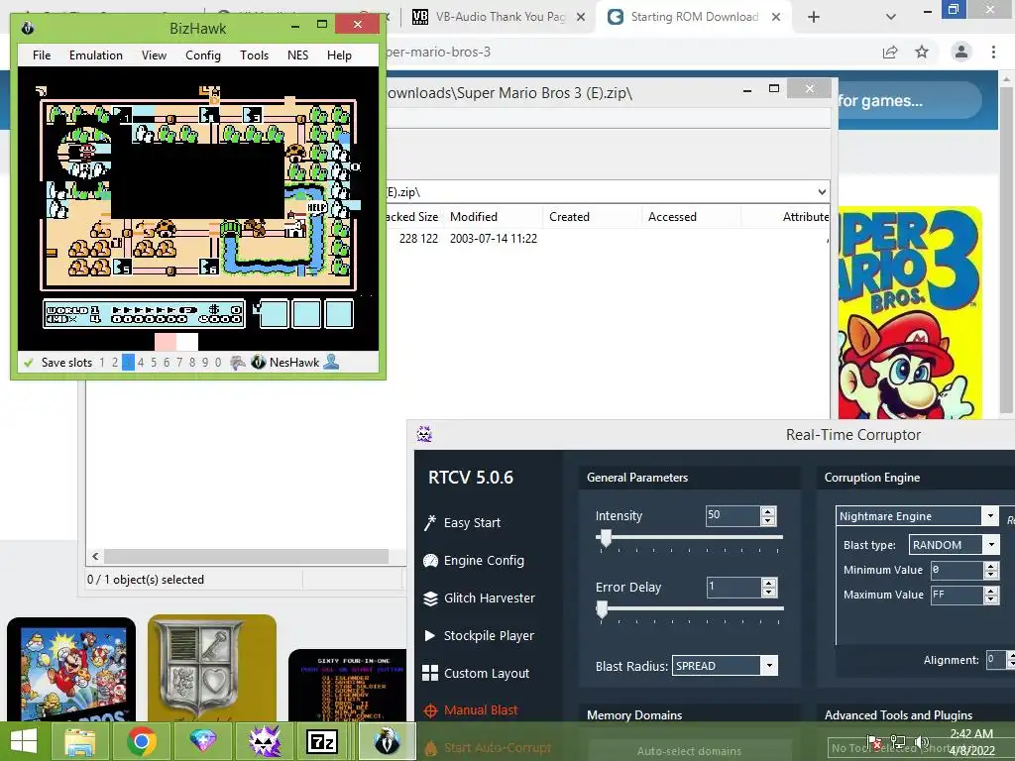Image resolution: width=1015 pixels, height=761 pixels.
Task: Open the Config menu in BizHawk
Action: pyautogui.click(x=202, y=55)
